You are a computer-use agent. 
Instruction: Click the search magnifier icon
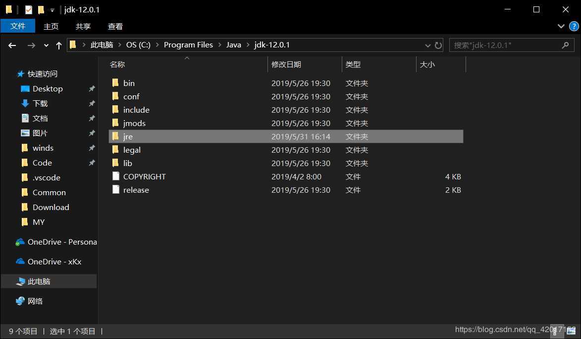(565, 45)
